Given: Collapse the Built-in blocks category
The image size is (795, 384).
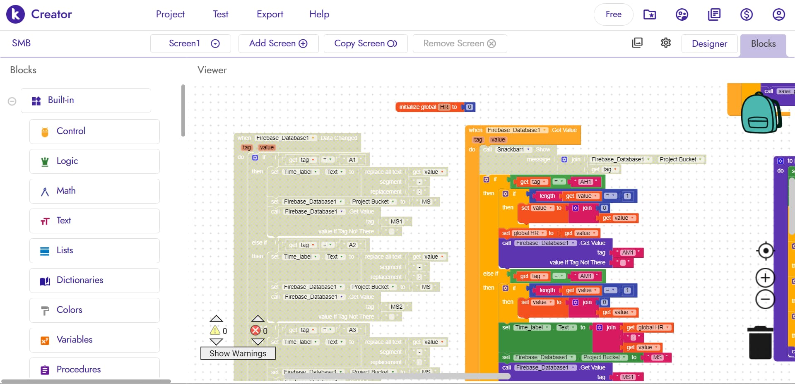Looking at the screenshot, I should click(x=12, y=101).
